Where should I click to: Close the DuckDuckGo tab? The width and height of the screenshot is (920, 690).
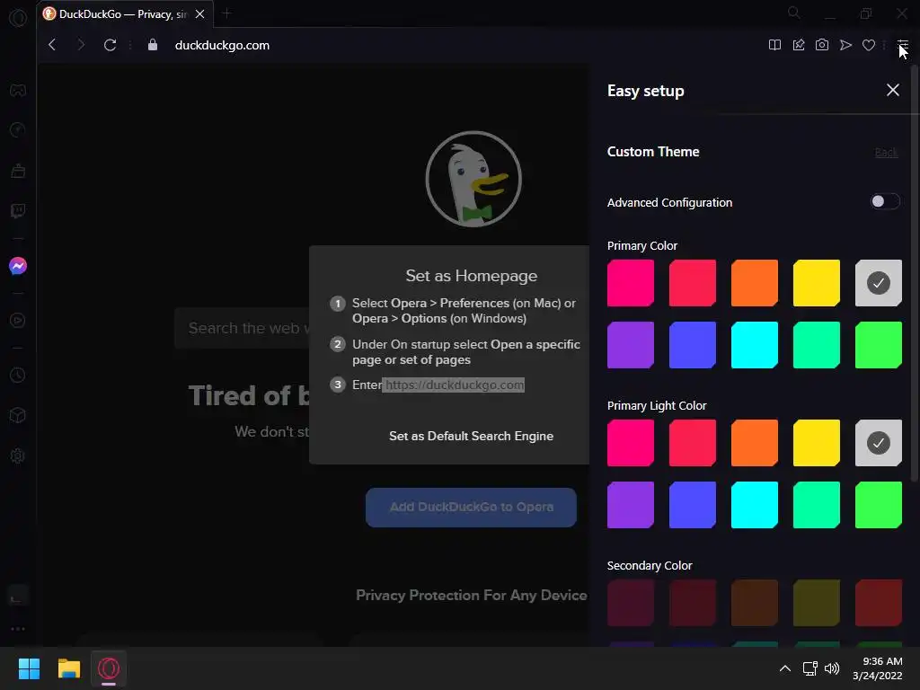tap(200, 14)
